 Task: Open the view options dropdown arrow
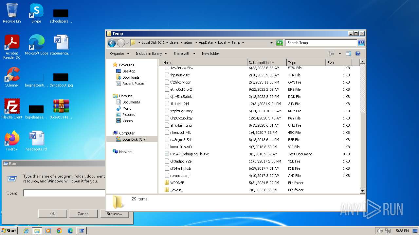pos(340,54)
